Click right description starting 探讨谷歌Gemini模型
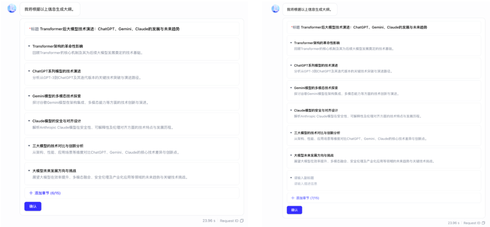 point(347,94)
